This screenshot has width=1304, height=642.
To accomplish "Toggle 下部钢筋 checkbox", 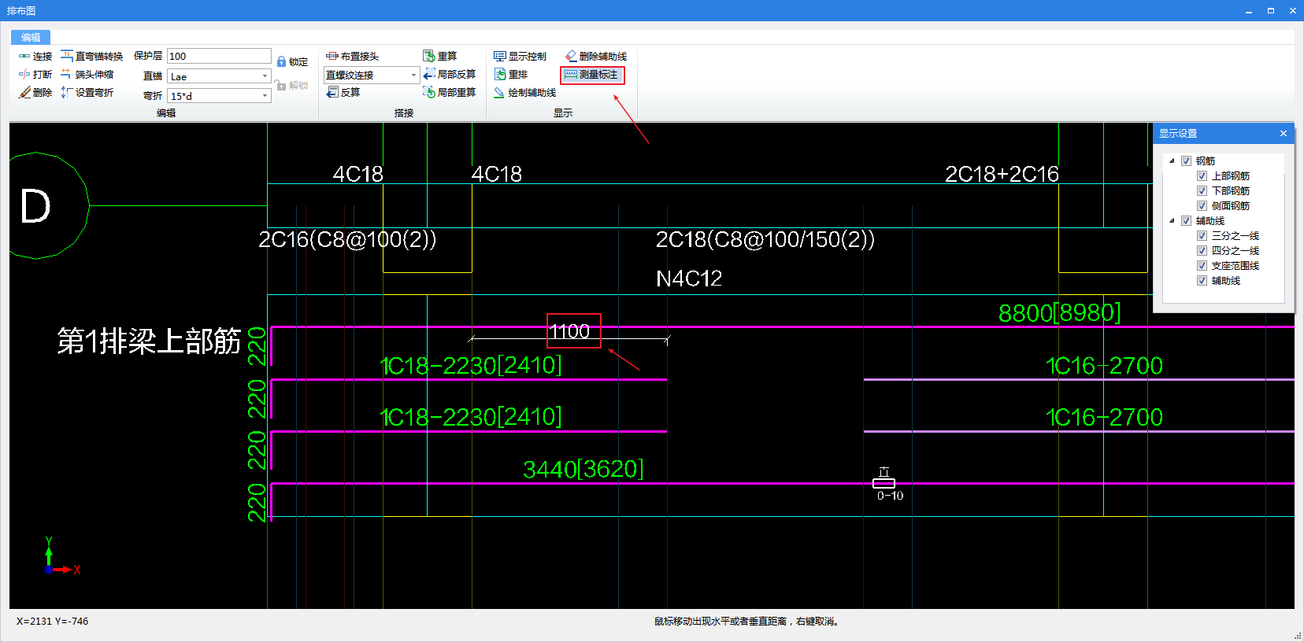I will tap(1202, 191).
